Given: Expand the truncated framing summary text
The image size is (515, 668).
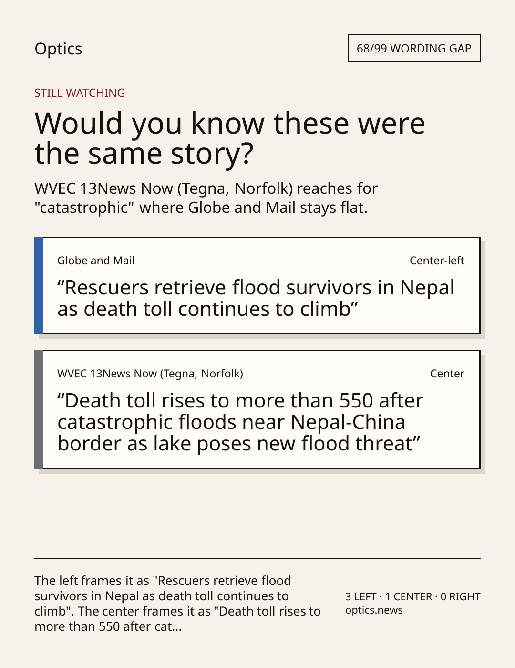Looking at the screenshot, I should pos(177,604).
